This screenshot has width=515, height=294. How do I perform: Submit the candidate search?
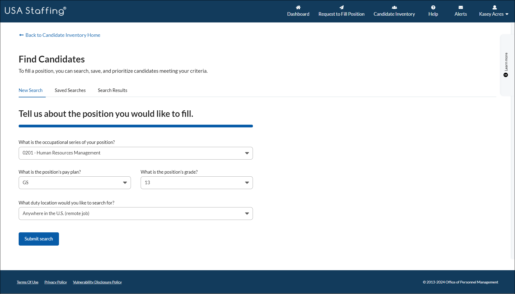click(x=39, y=239)
